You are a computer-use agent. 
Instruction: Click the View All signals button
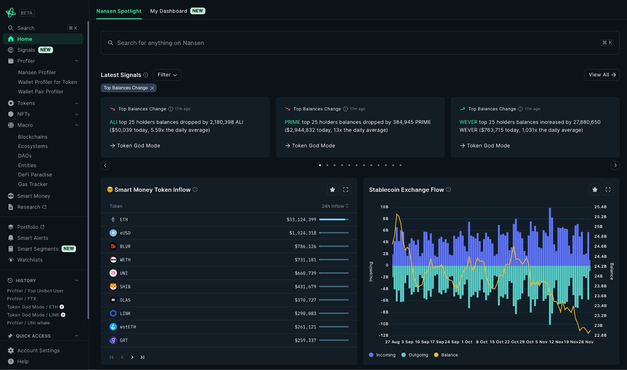602,75
